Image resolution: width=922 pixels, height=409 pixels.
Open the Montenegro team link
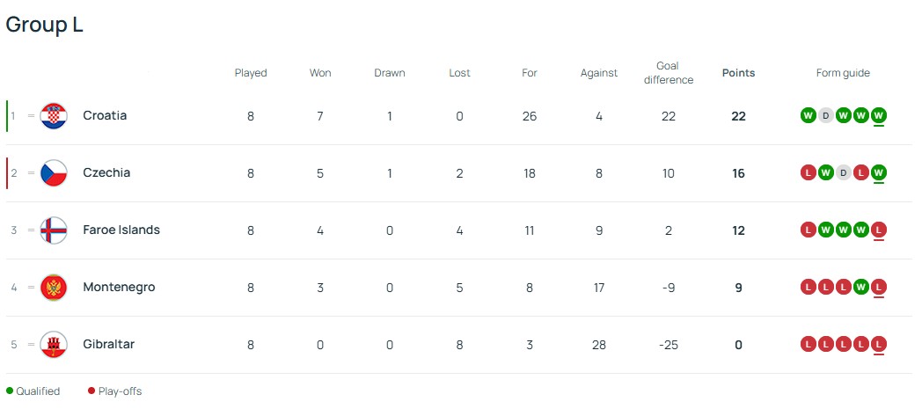[119, 288]
